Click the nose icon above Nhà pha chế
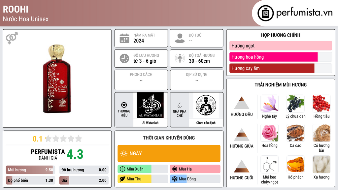Viewport: 338px width, 190px height. click(x=179, y=105)
